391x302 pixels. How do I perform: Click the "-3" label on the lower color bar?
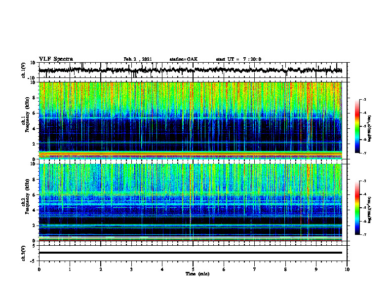tap(364, 181)
